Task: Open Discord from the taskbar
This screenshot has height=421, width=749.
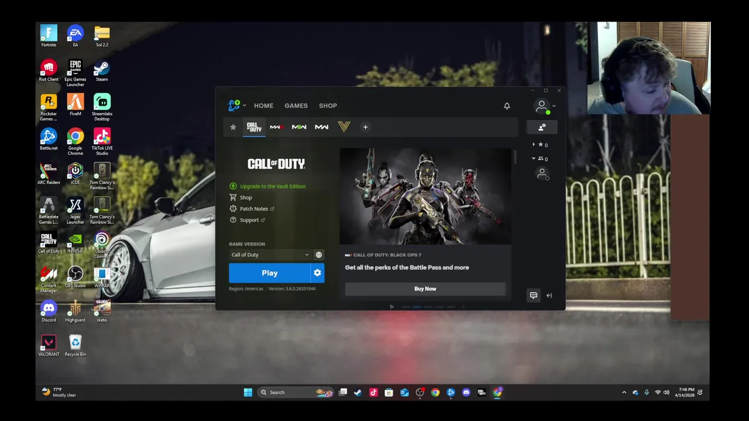Action: coord(466,392)
